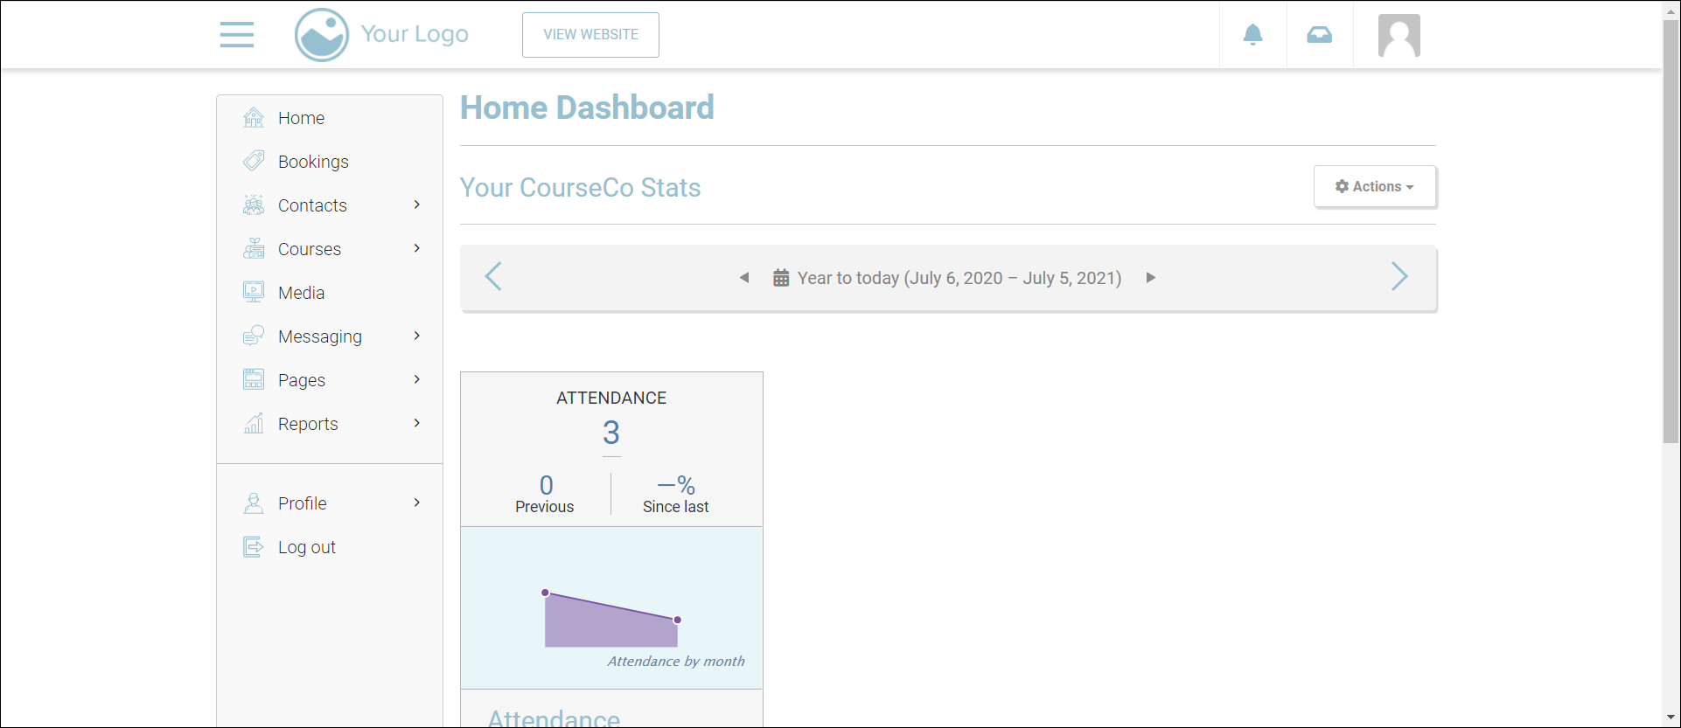Expand the Contacts submenu chevron
This screenshot has height=728, width=1681.
tap(417, 205)
